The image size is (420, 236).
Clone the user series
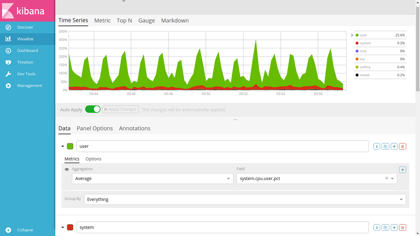385,146
